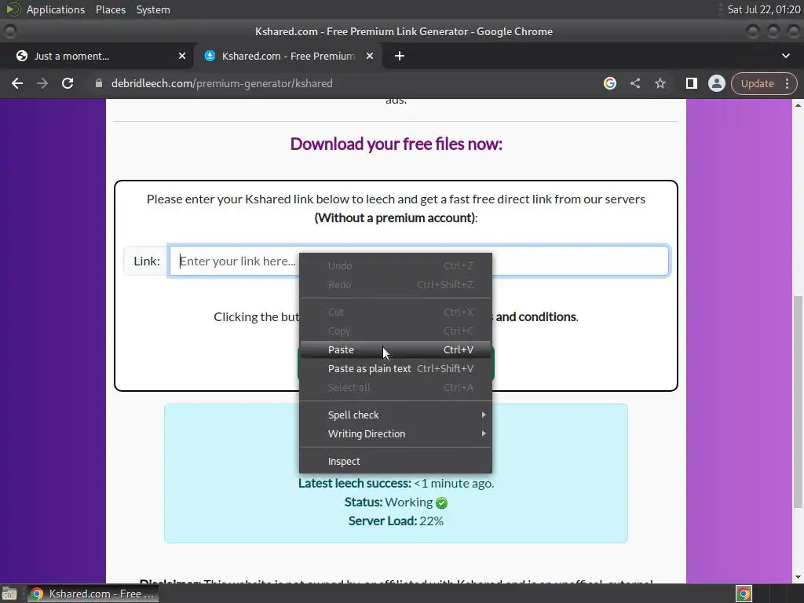
Task: Click the green Working status check icon
Action: point(441,503)
